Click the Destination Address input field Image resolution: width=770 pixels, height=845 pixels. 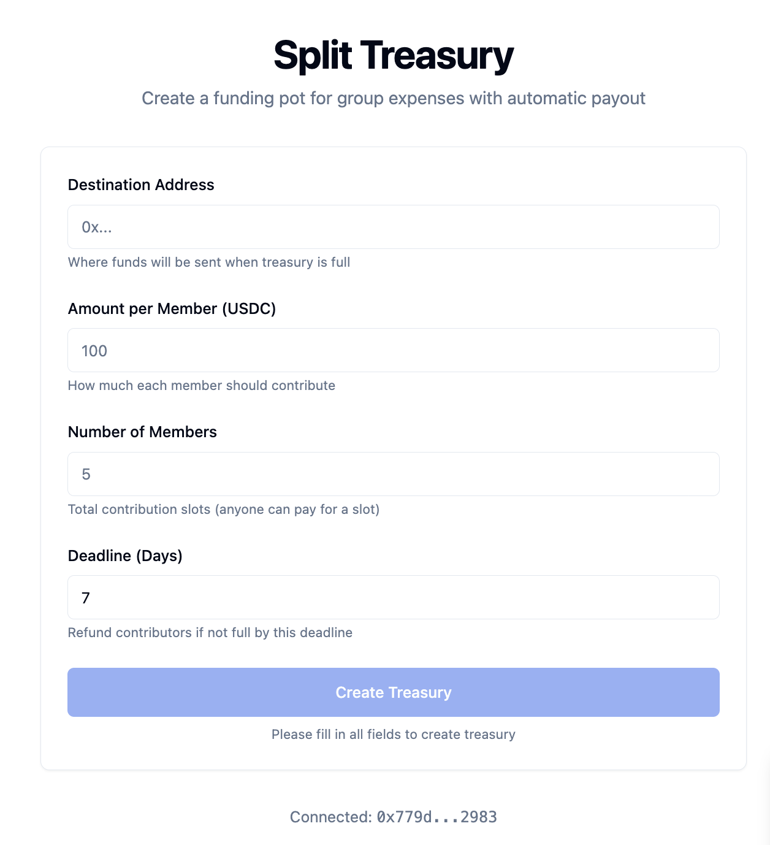tap(392, 227)
